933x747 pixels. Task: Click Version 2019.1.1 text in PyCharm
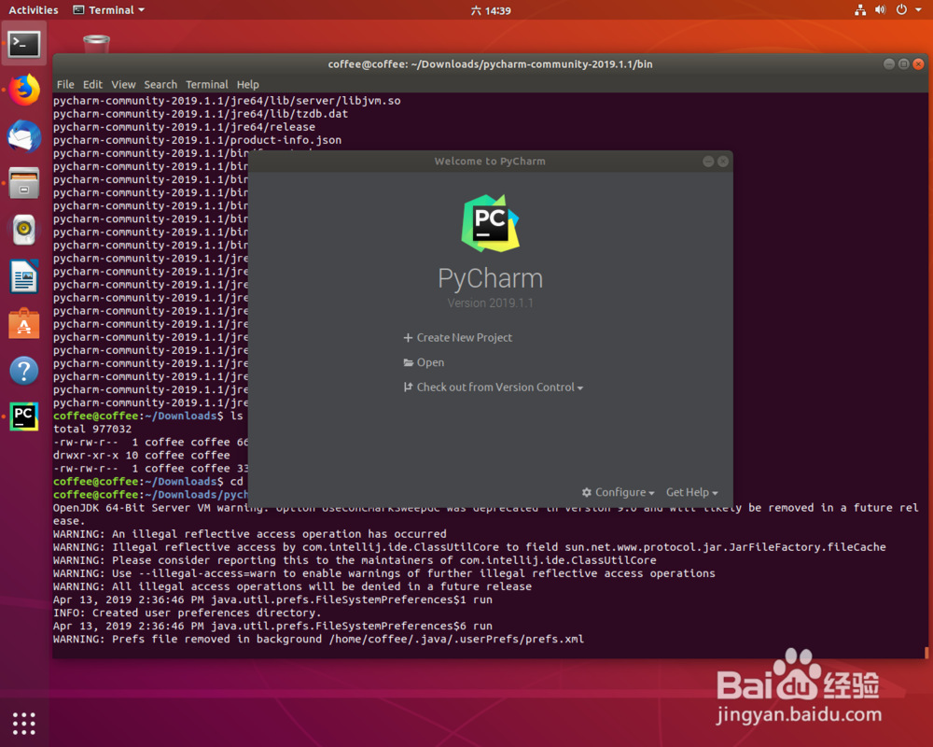click(x=491, y=303)
